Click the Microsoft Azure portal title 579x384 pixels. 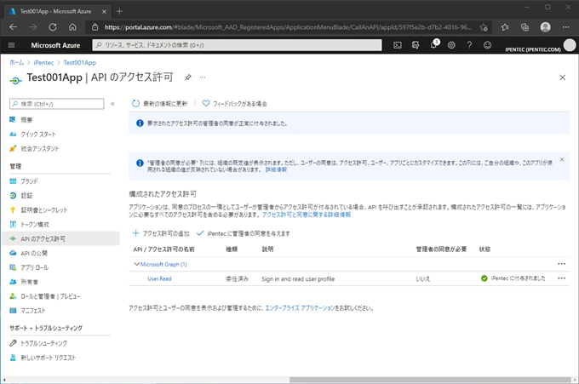click(x=55, y=45)
